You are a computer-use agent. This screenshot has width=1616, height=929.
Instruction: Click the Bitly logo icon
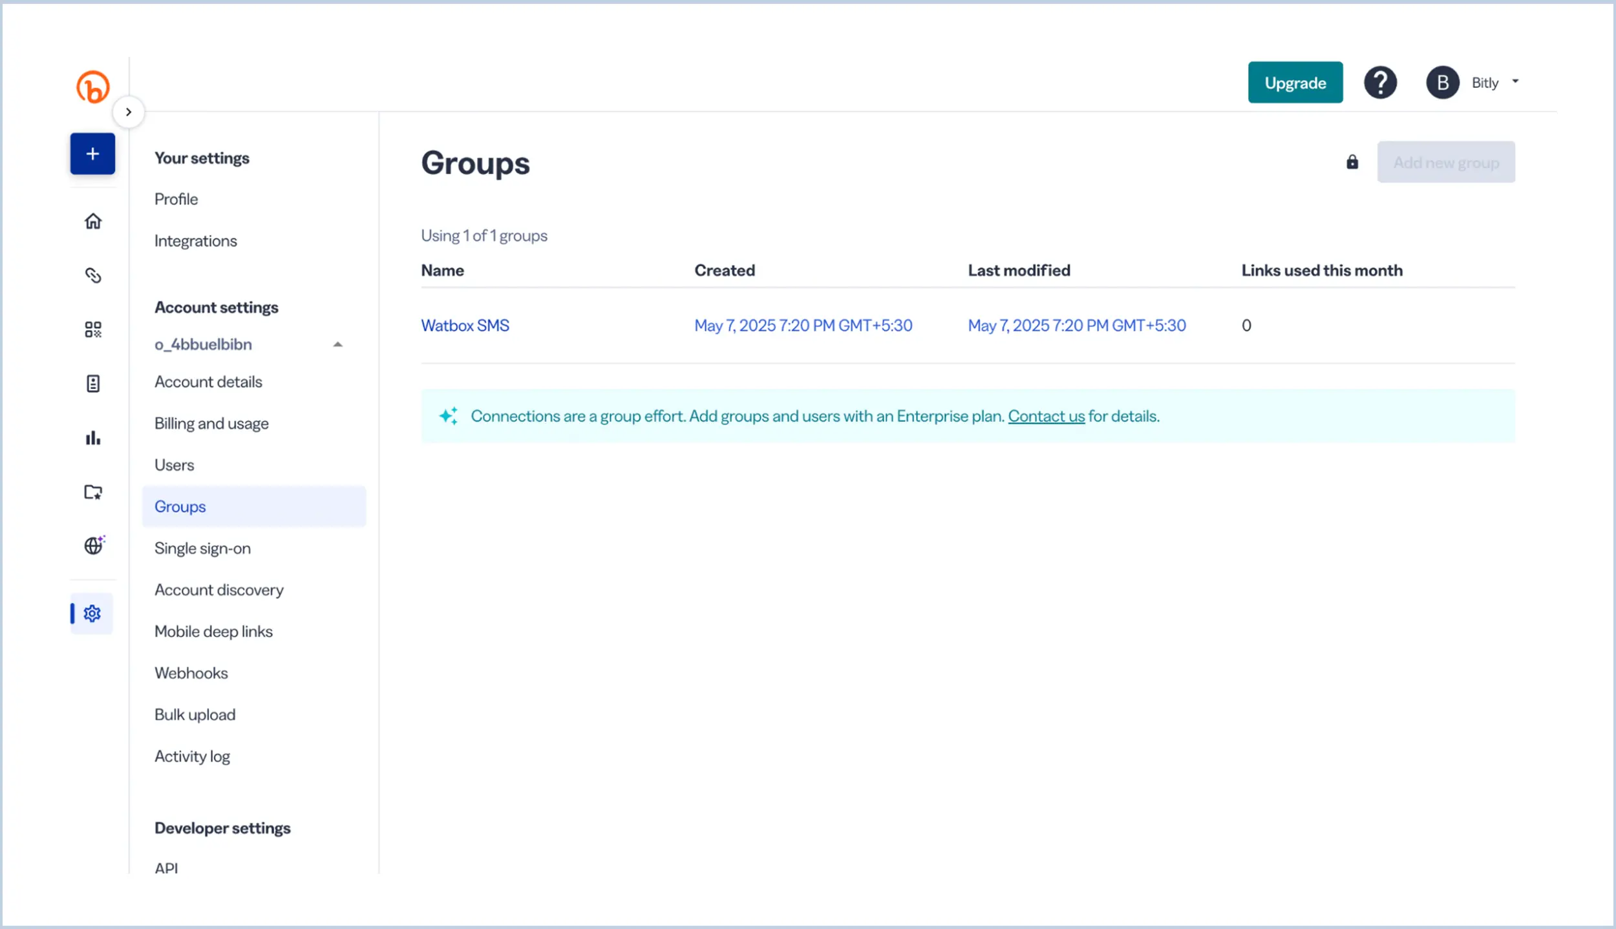click(93, 87)
